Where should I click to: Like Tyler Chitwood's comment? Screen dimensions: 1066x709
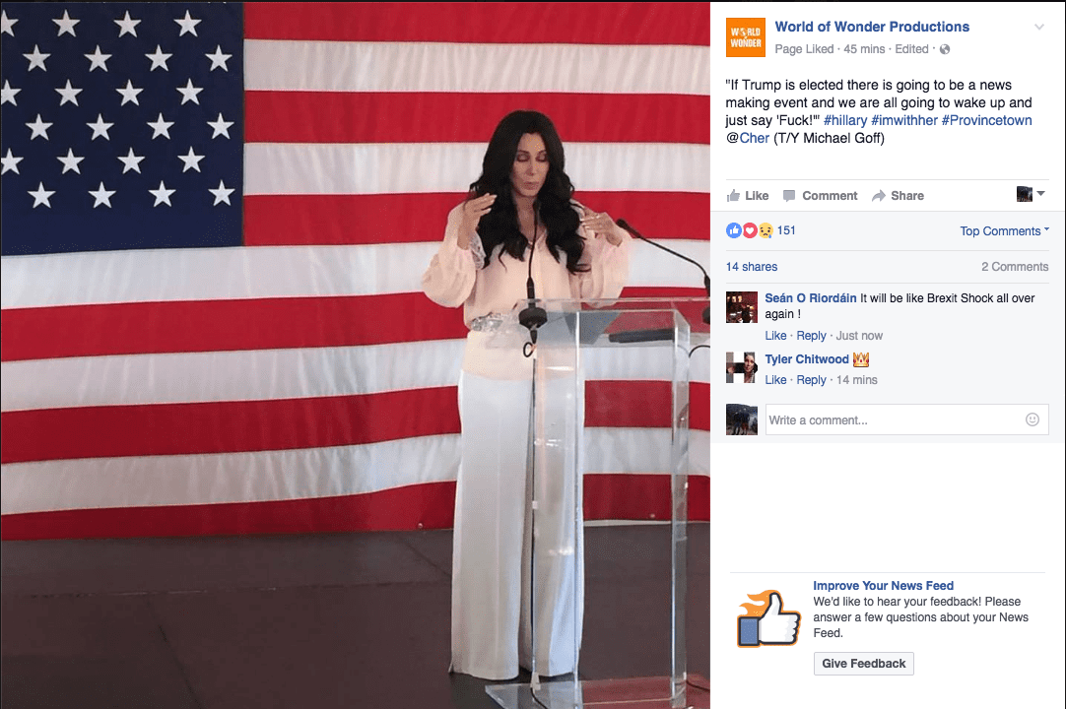pos(775,380)
